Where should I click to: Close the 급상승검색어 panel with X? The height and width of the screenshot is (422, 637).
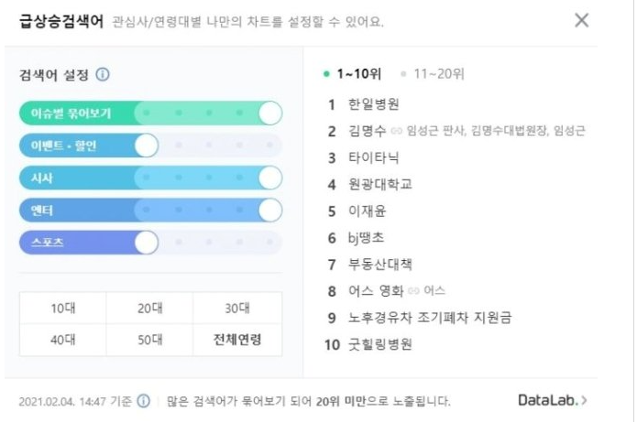pyautogui.click(x=581, y=20)
